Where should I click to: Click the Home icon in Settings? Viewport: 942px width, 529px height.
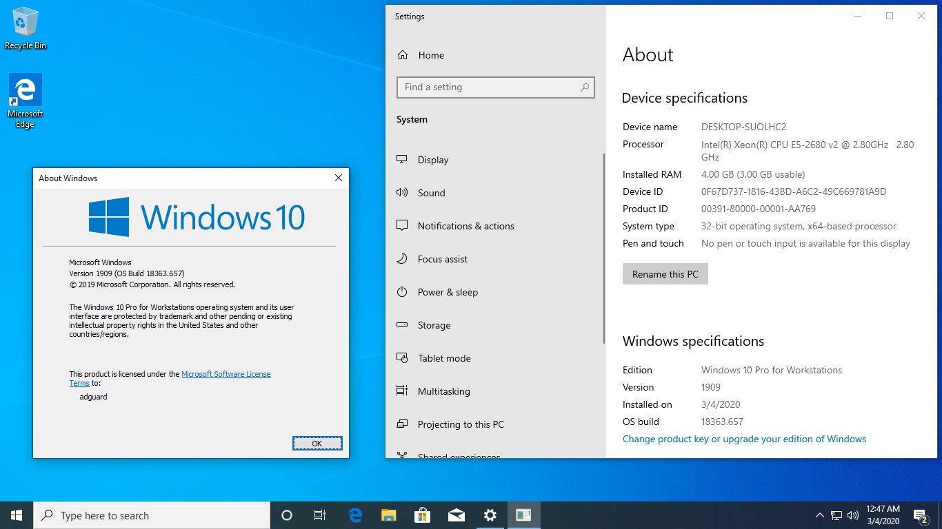pyautogui.click(x=403, y=55)
